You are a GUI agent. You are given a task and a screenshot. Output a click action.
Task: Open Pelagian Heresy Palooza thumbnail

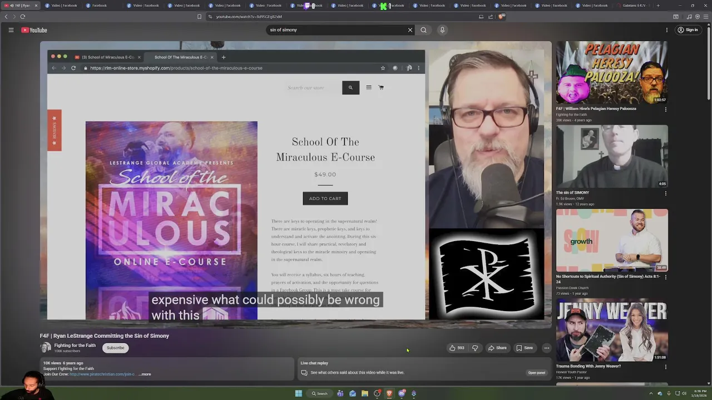click(612, 72)
